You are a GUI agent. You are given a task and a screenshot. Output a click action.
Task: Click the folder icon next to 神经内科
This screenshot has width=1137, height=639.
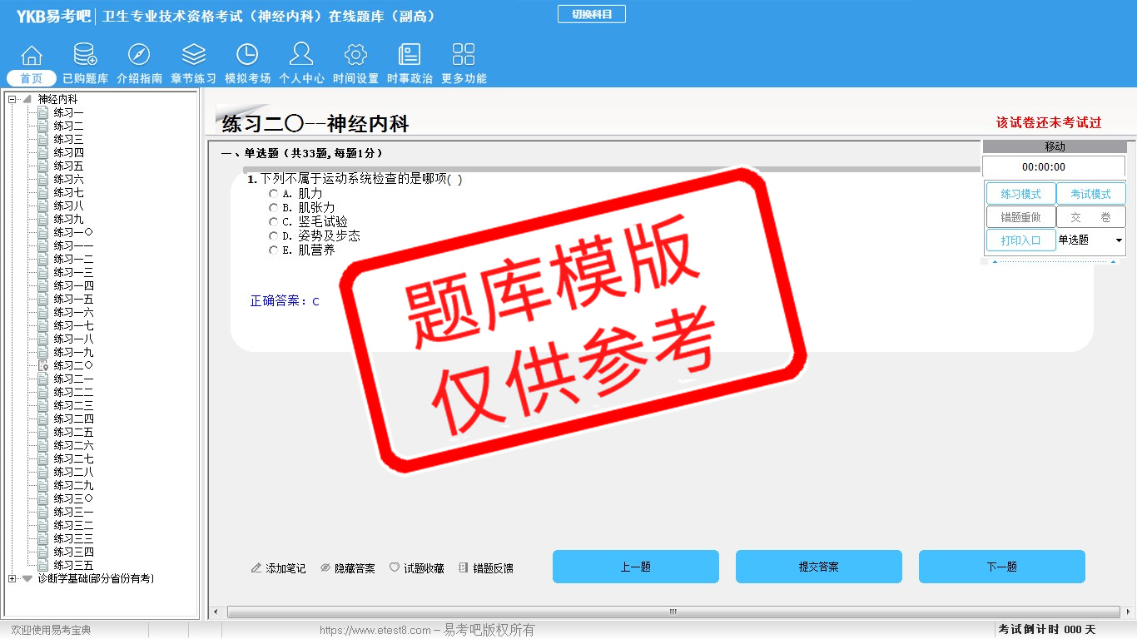27,99
